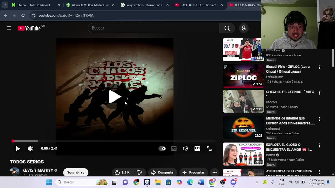Visit the lebriah channel name
335x188 pixels.
[x=271, y=155]
